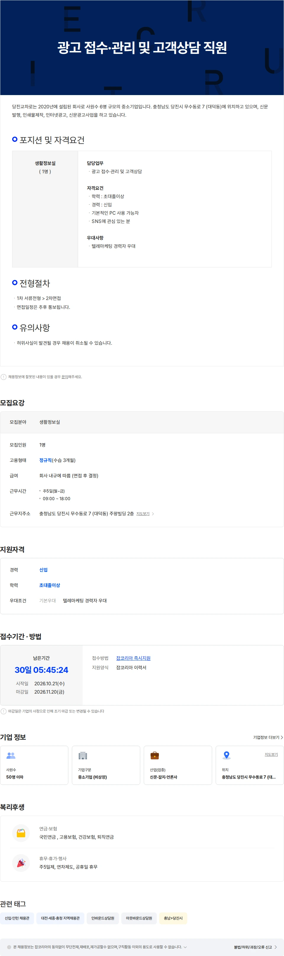Click the 사원수 people icon
The width and height of the screenshot is (284, 956).
[x=11, y=755]
